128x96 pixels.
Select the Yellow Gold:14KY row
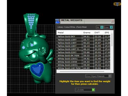(x=83, y=43)
